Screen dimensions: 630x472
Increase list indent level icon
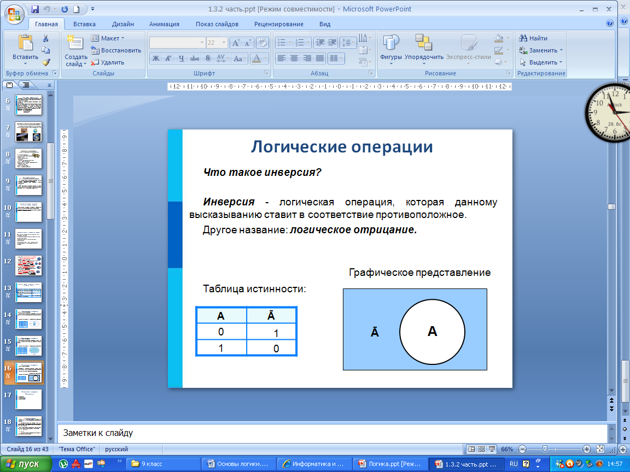(x=332, y=42)
